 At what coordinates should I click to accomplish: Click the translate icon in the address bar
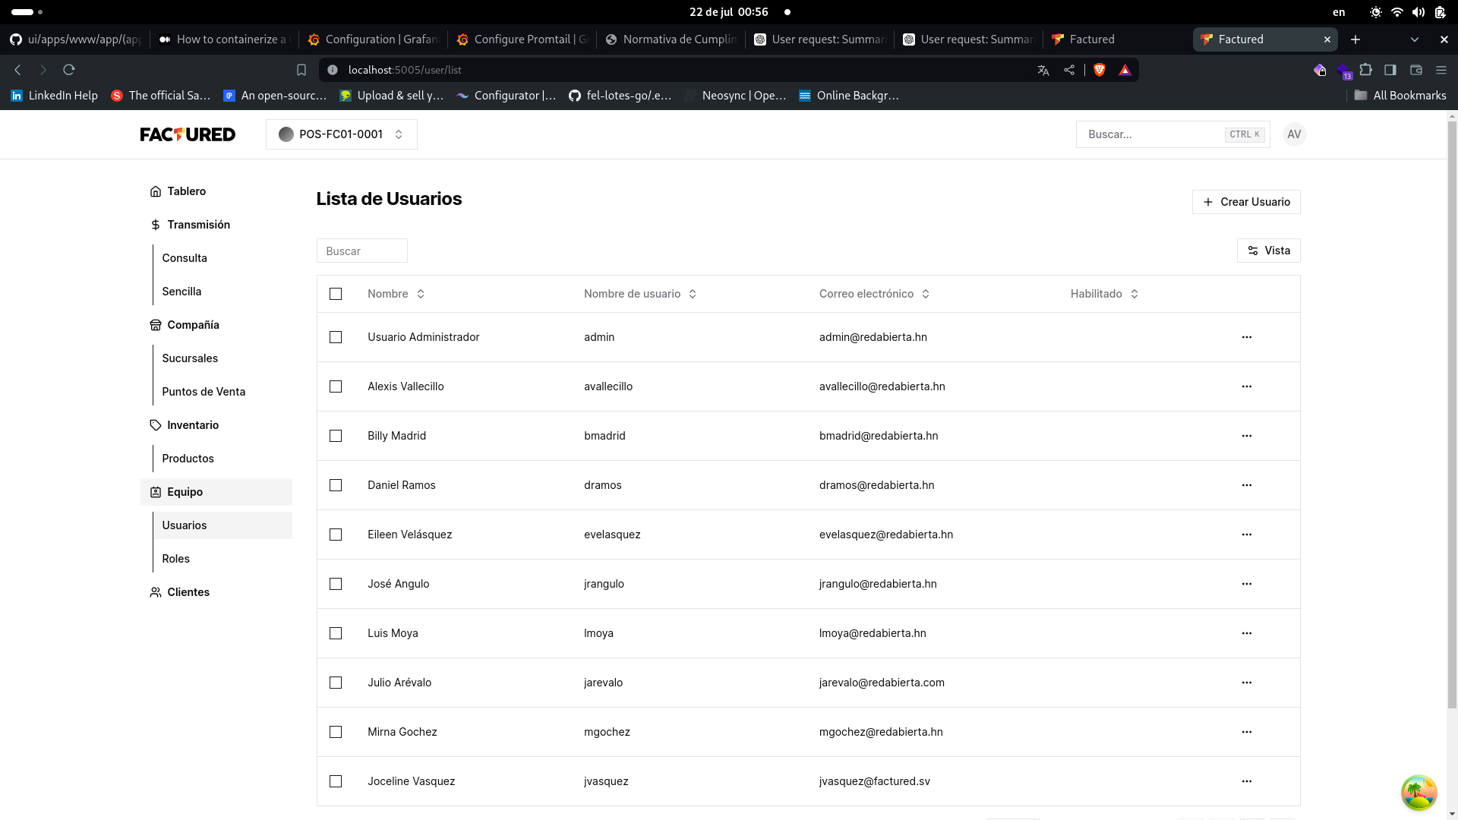tap(1043, 69)
